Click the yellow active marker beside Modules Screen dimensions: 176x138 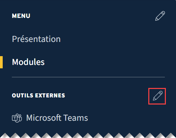pos(1,62)
